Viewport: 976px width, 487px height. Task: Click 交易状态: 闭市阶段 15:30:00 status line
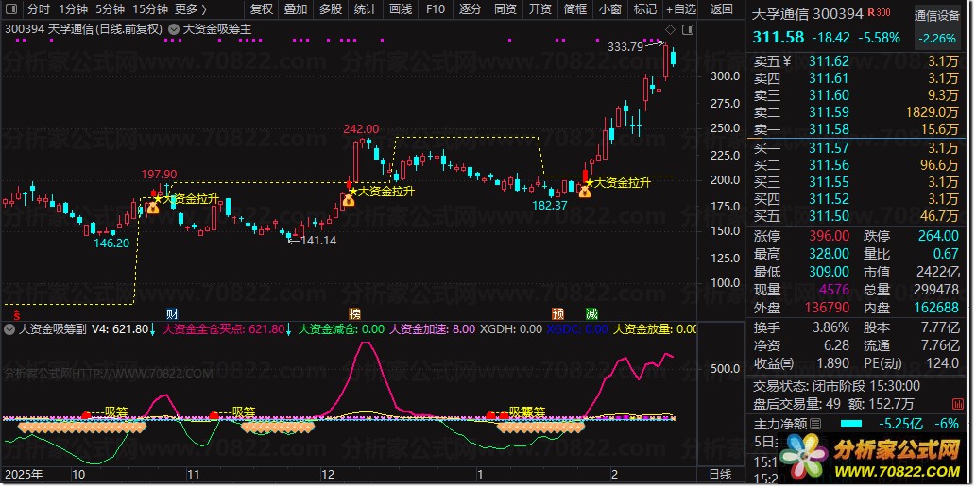click(x=836, y=386)
